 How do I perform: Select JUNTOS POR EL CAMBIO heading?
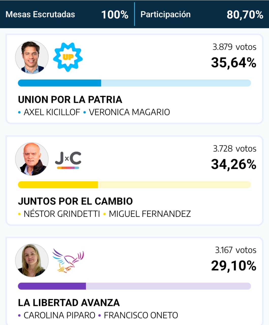(x=75, y=201)
